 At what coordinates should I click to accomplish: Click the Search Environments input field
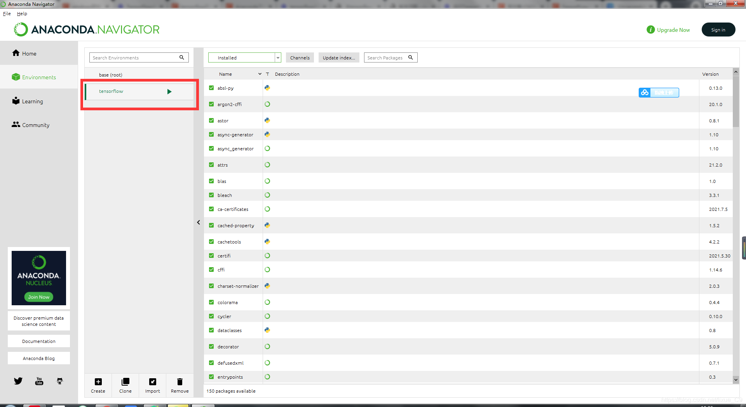(x=132, y=57)
